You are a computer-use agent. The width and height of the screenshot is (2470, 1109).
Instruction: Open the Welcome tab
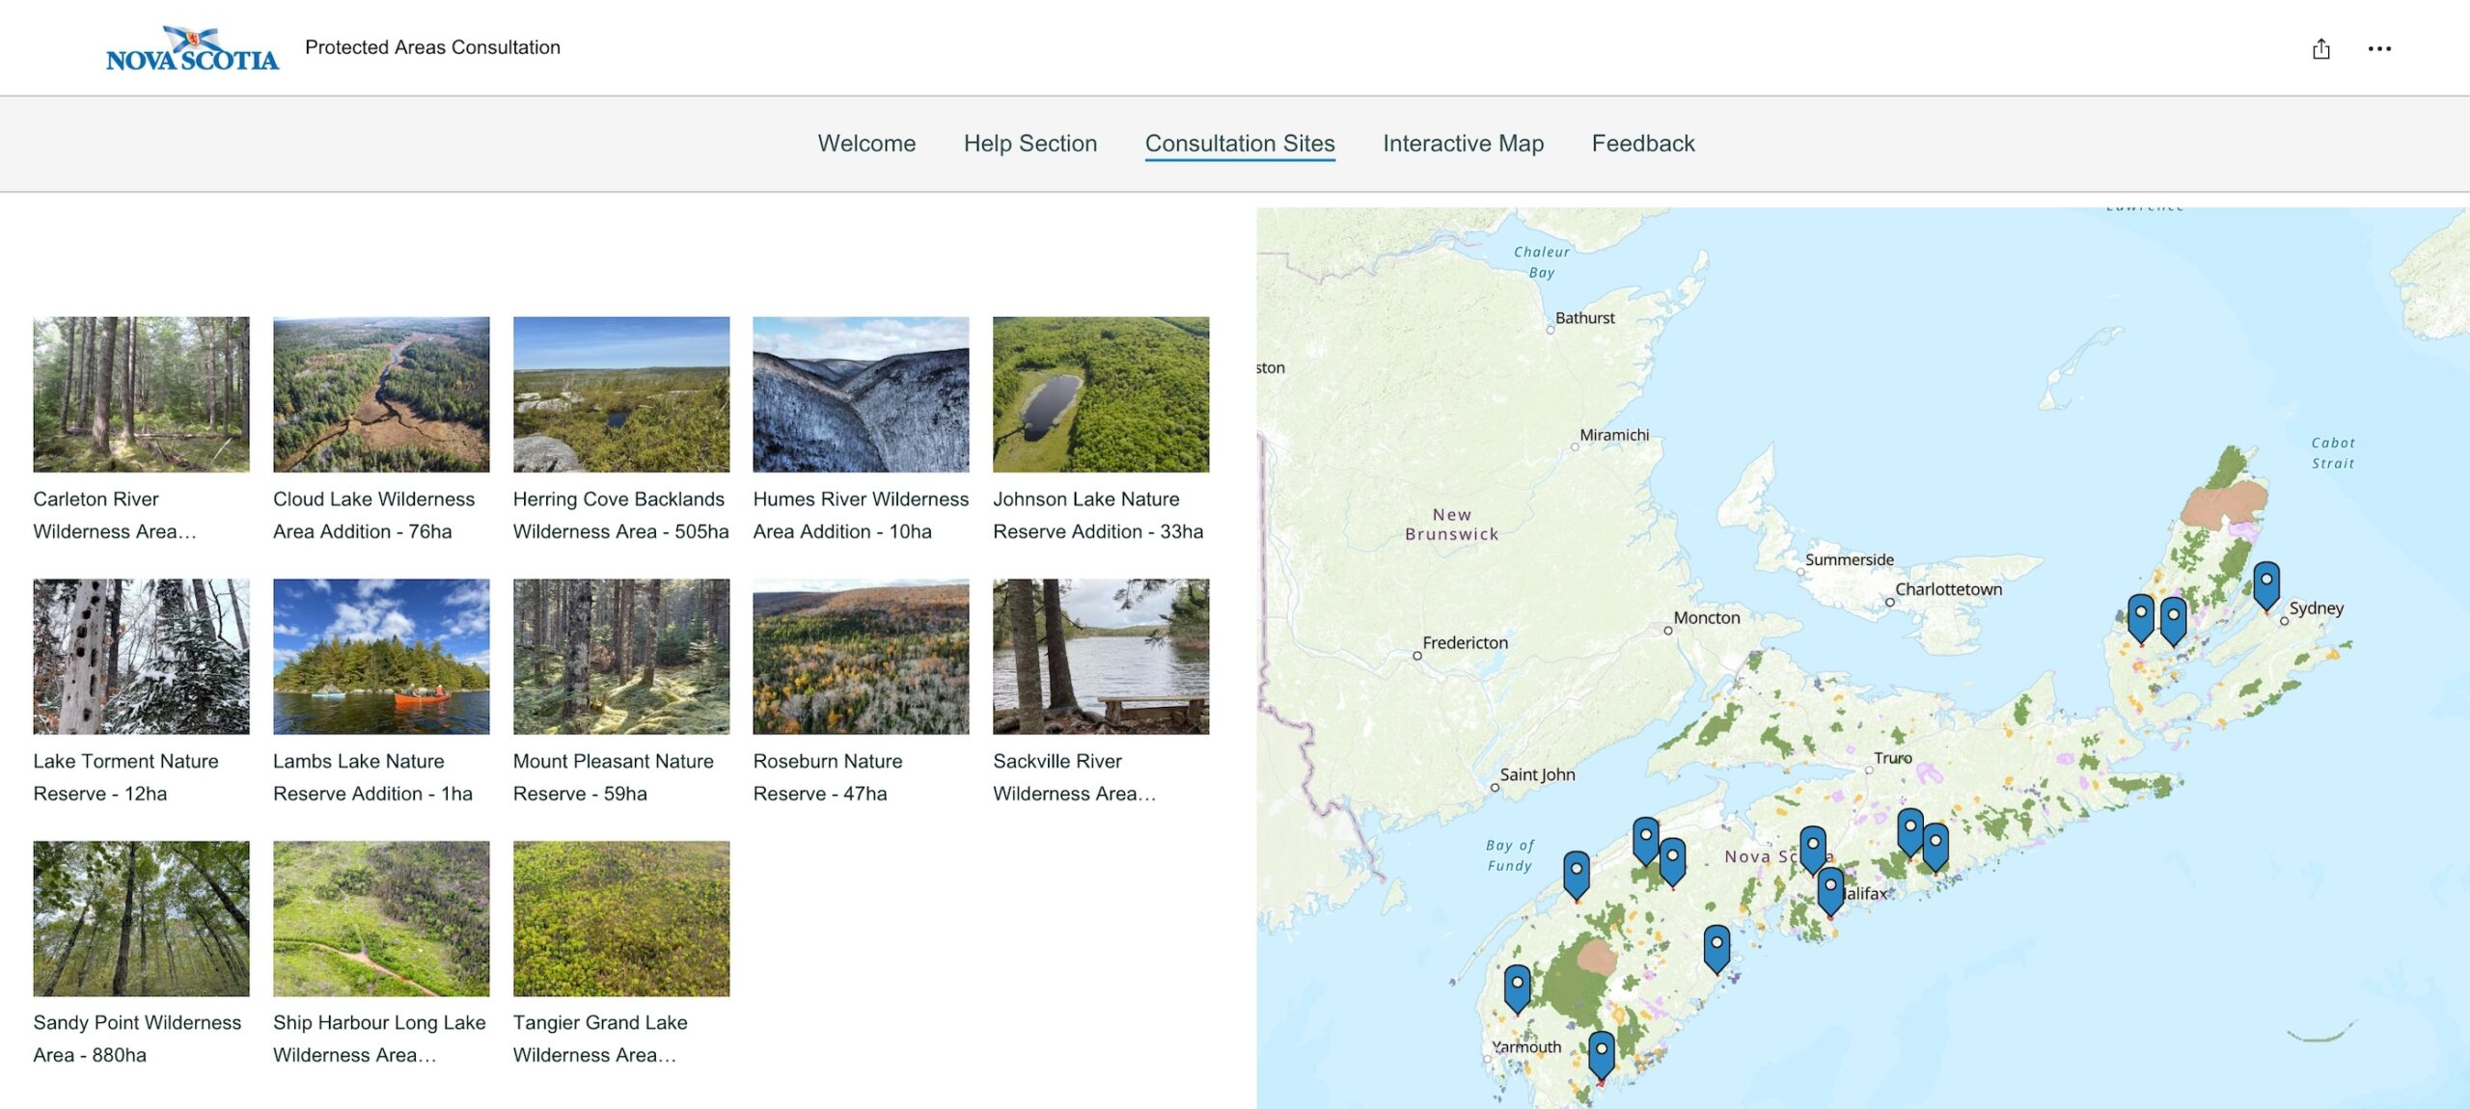pos(866,144)
